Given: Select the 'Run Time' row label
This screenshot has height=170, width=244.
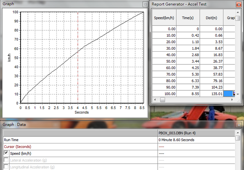Looking at the screenshot, I should pyautogui.click(x=11, y=140).
